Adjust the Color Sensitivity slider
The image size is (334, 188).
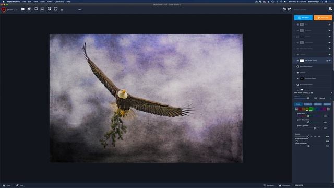[x=308, y=146]
